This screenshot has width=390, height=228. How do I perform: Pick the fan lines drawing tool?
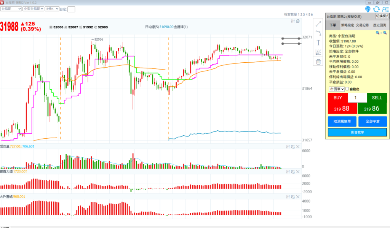pos(319,52)
